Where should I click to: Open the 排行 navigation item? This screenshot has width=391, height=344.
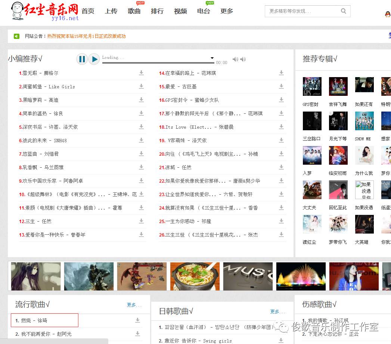(x=157, y=11)
